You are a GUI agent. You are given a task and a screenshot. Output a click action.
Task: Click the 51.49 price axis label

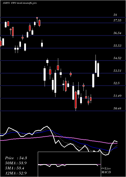point(117,96)
